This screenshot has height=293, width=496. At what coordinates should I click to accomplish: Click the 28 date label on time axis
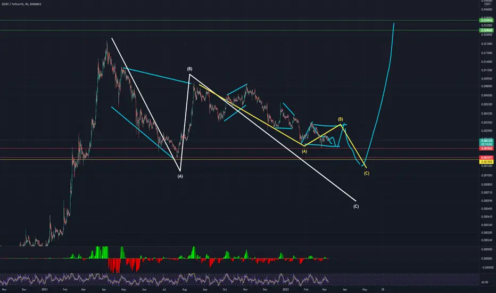pos(383,289)
